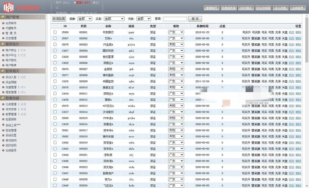Click the folder icon beside 其他功能 section

tap(2, 98)
